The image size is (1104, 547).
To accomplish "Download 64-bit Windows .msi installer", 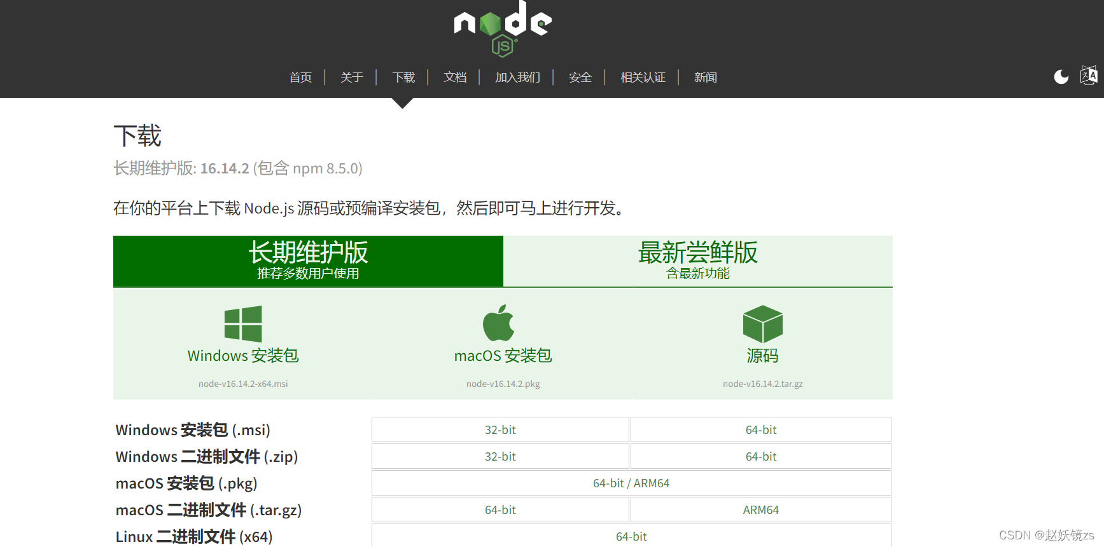I will pos(761,429).
